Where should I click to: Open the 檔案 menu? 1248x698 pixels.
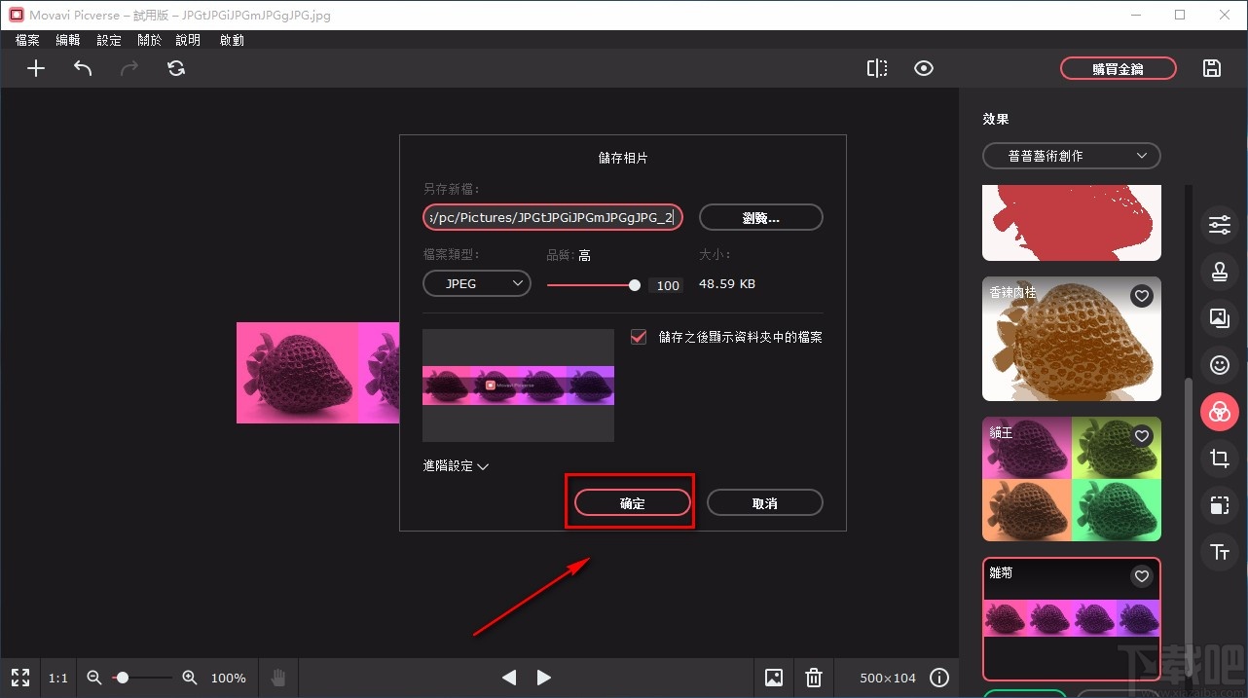pos(26,40)
